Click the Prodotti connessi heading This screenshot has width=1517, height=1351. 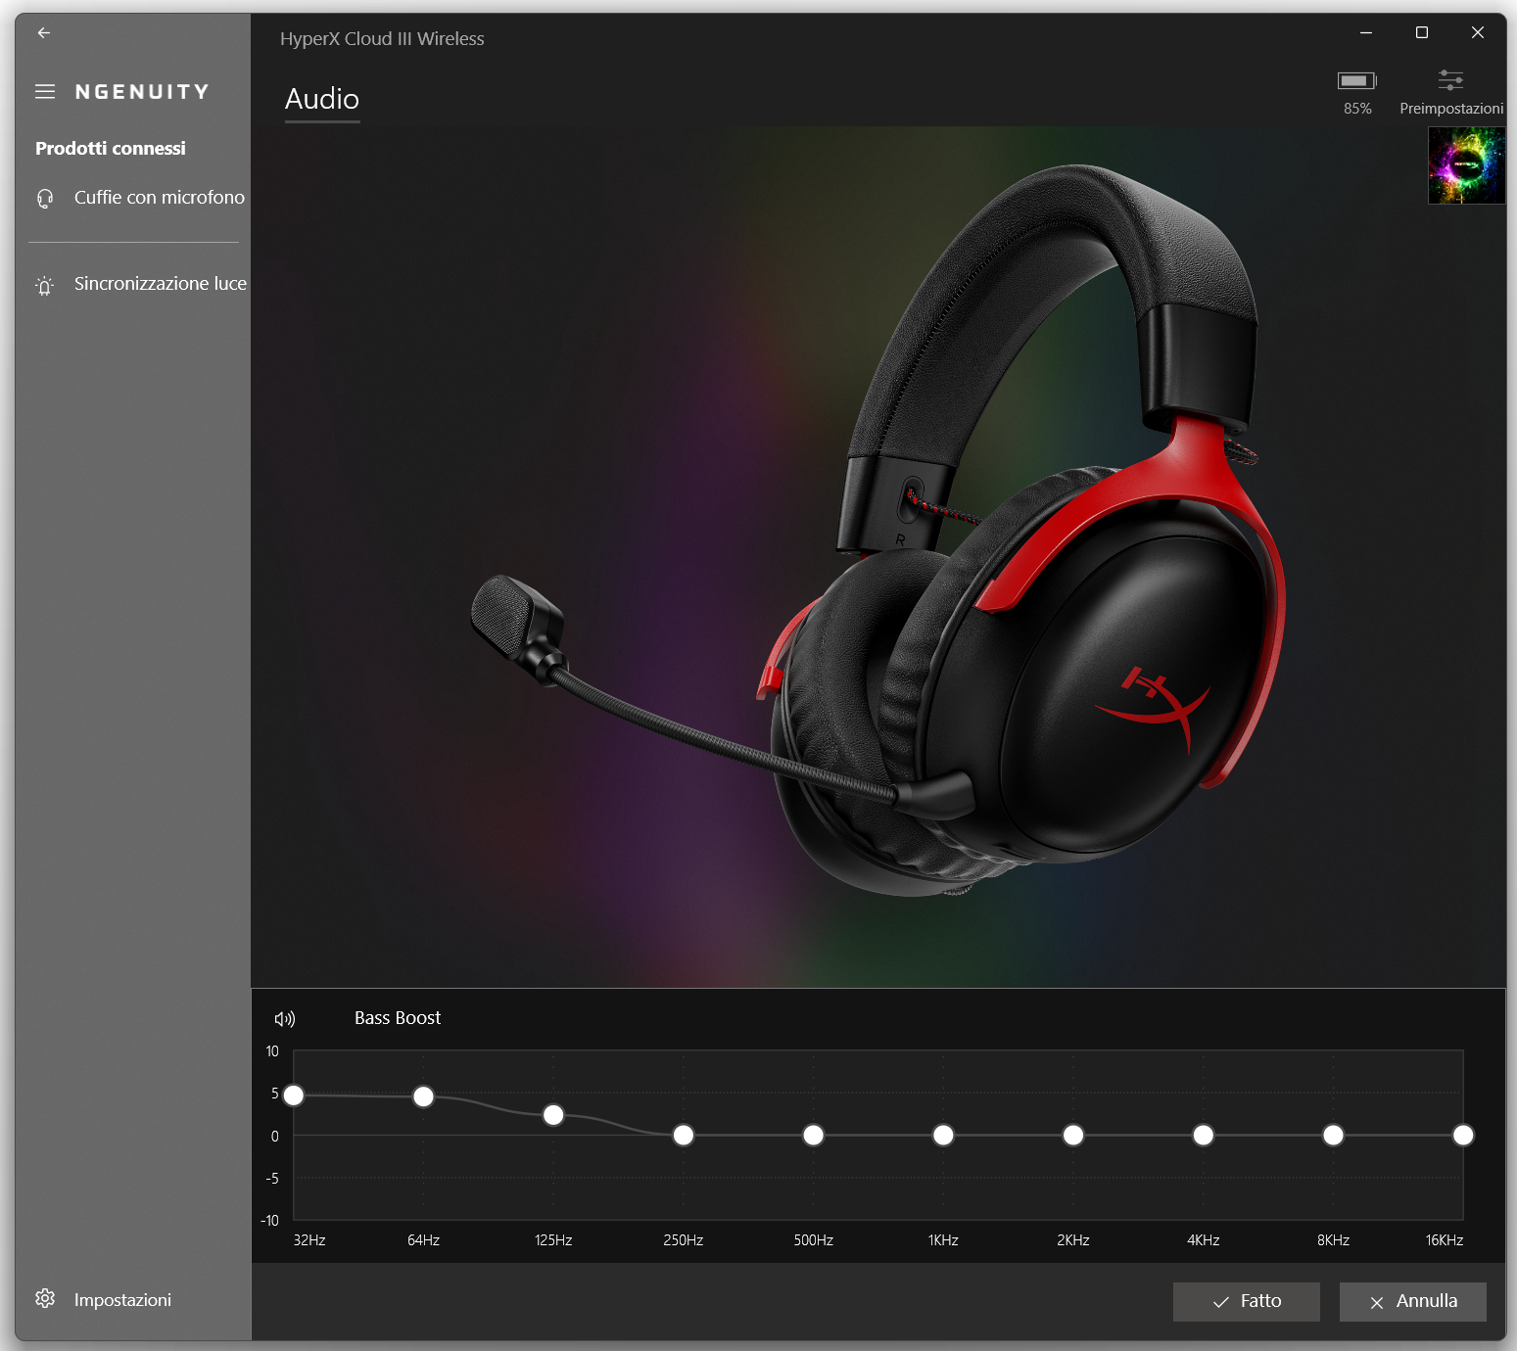[x=111, y=148]
